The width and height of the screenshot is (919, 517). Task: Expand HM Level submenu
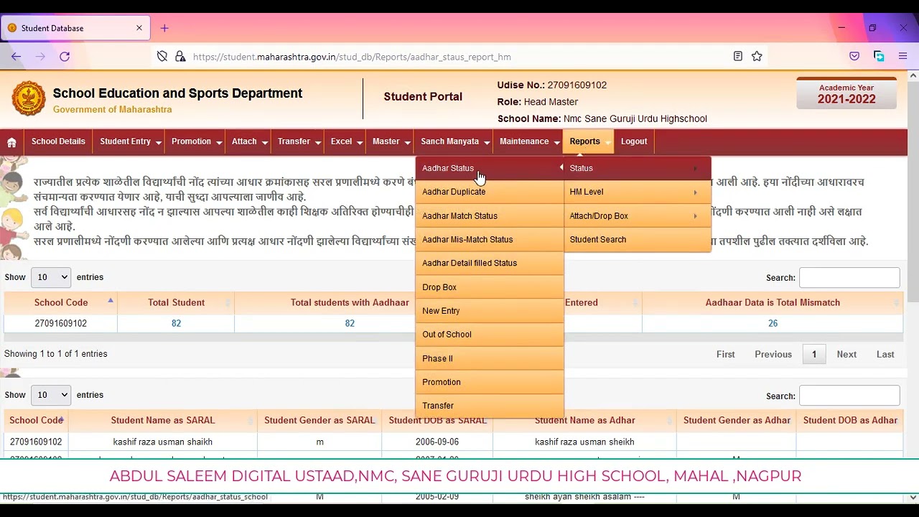[638, 192]
